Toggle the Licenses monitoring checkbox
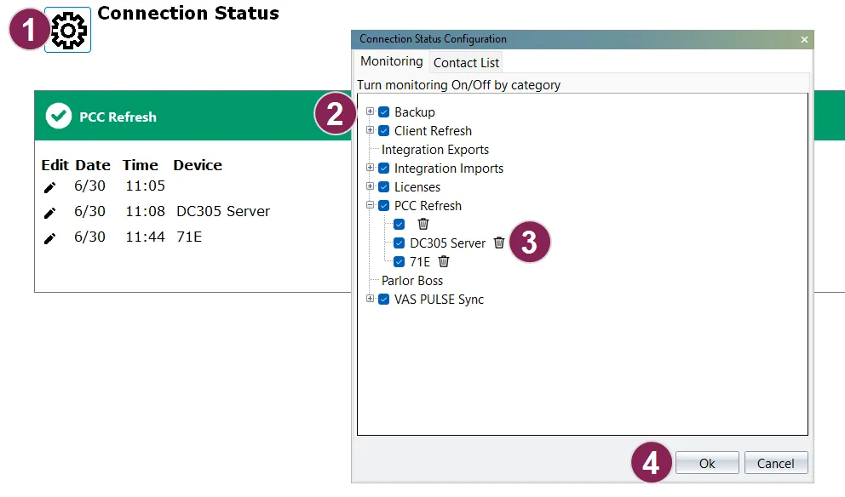The height and width of the screenshot is (497, 845). (383, 187)
